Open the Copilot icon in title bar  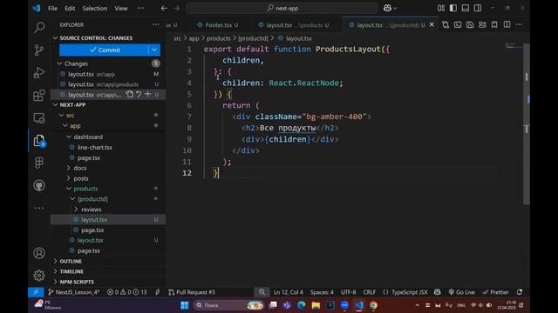[x=387, y=8]
